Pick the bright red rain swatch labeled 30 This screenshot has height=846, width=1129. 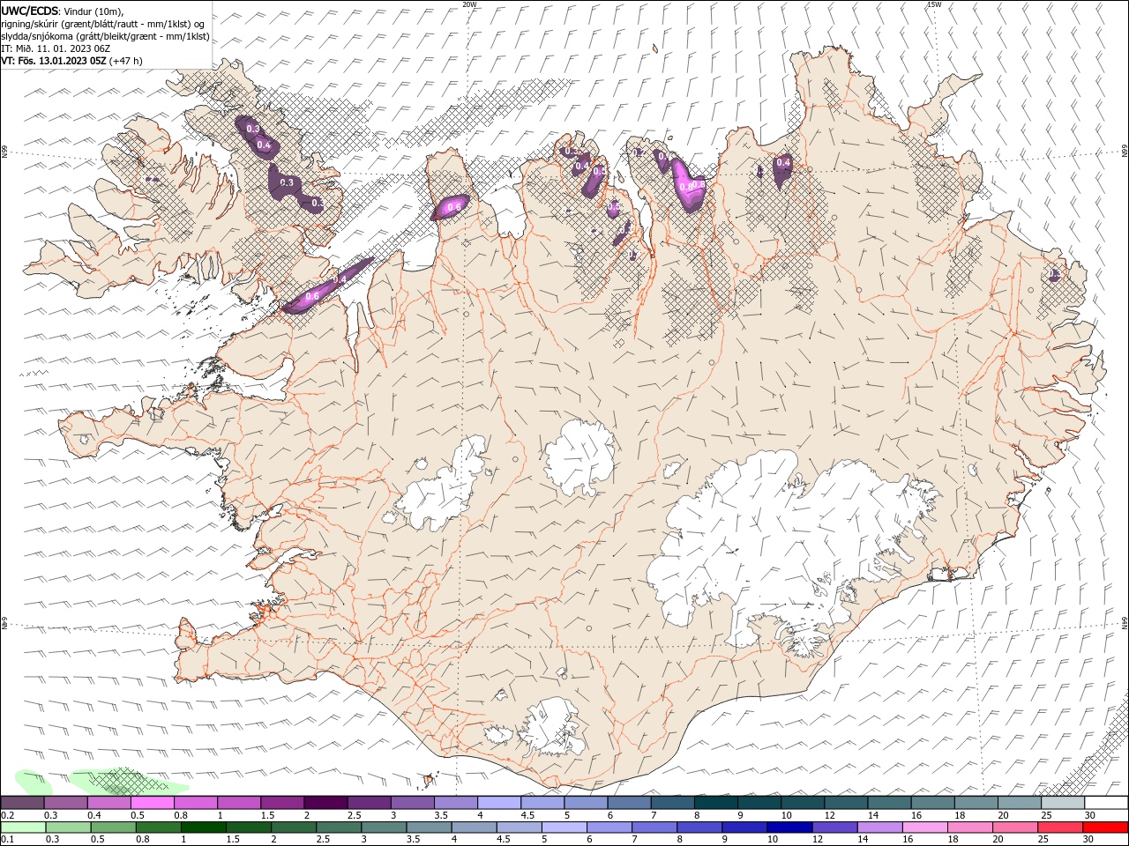point(1104,827)
